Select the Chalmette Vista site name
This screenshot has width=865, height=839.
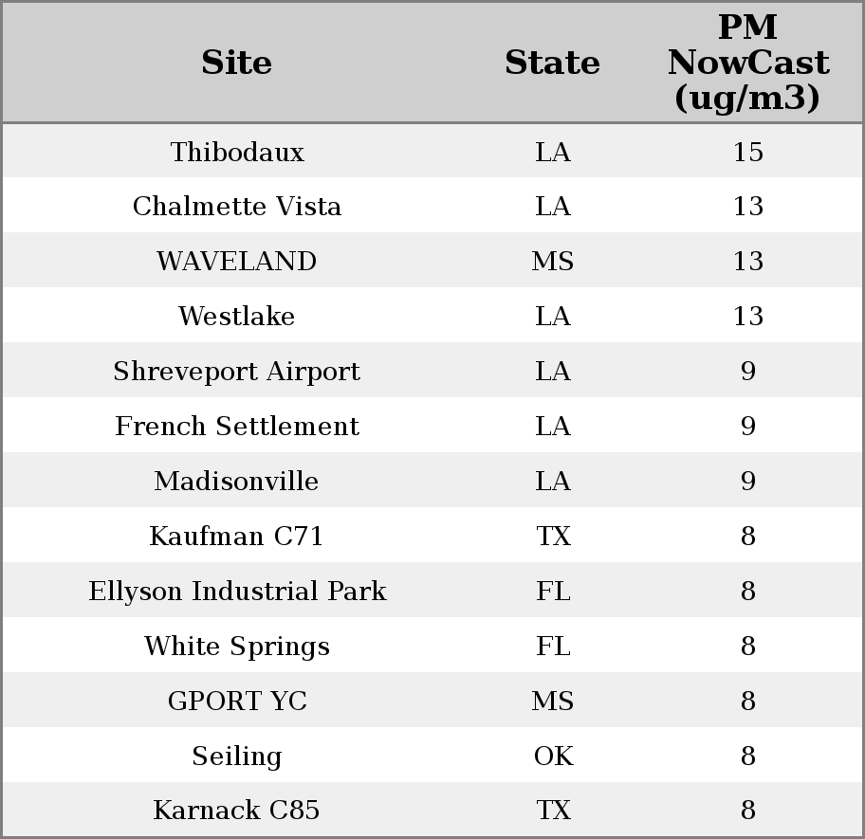coord(237,207)
